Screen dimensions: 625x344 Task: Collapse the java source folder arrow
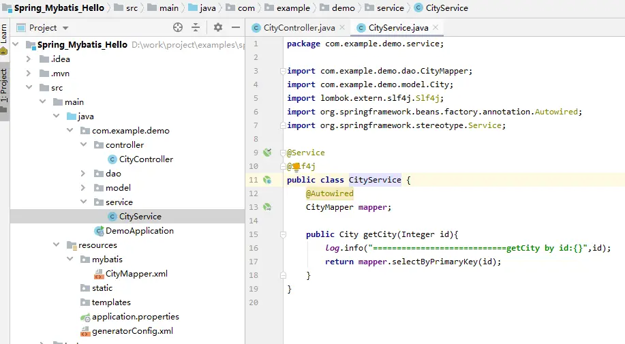pyautogui.click(x=56, y=116)
